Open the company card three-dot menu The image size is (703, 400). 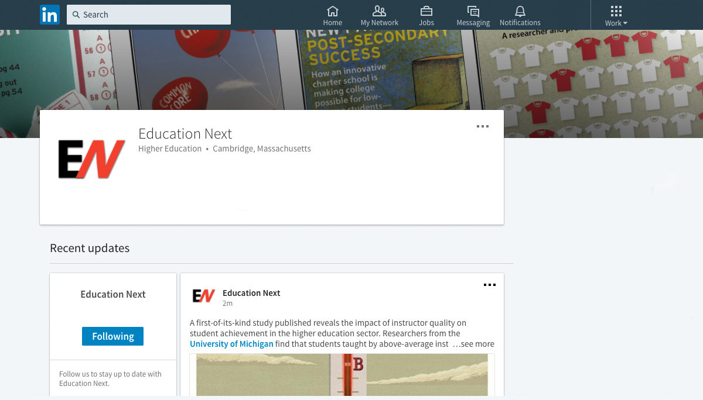click(483, 126)
